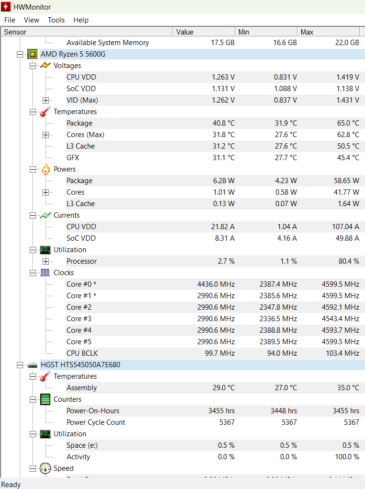
Task: Expand the Cores (Max) temperature row
Action: pos(46,135)
